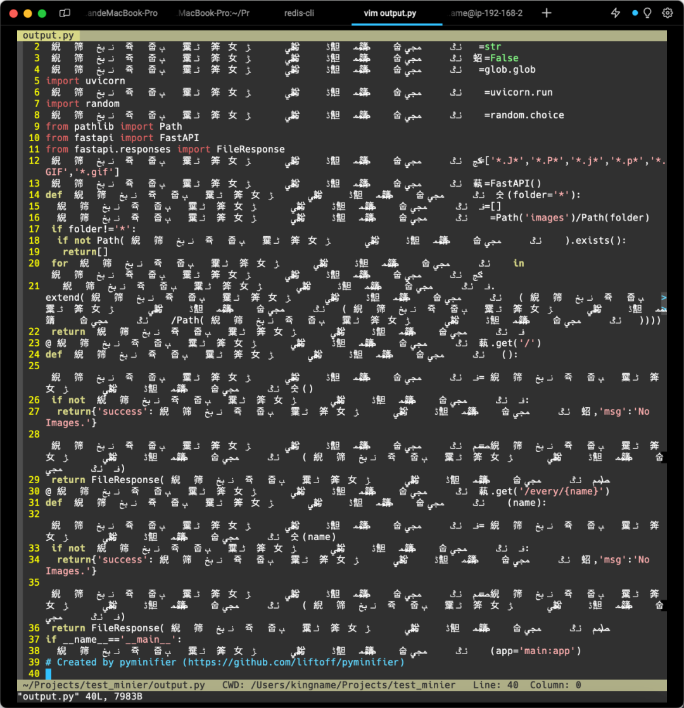Click 'Line: 40' in the status line

(495, 685)
